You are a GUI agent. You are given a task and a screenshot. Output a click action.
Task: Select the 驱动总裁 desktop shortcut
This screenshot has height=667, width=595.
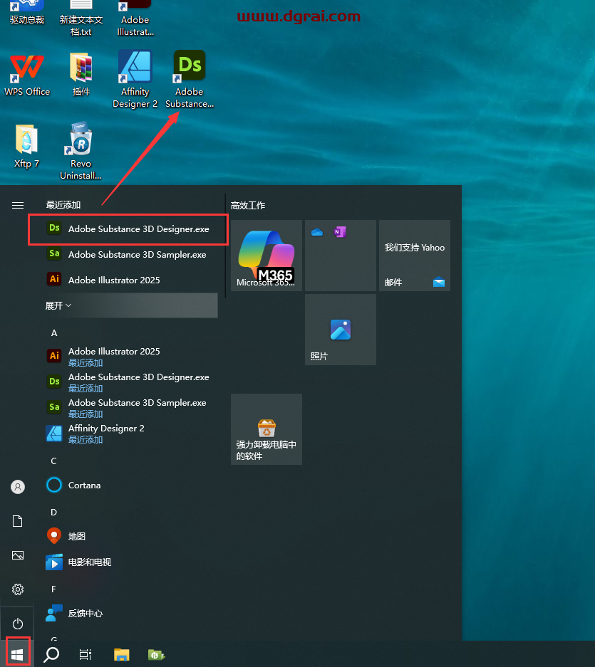(x=27, y=13)
